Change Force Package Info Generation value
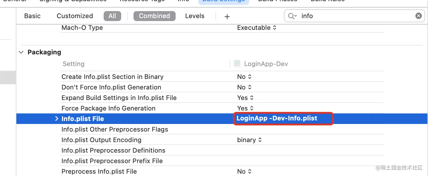The width and height of the screenshot is (428, 176). (245, 108)
